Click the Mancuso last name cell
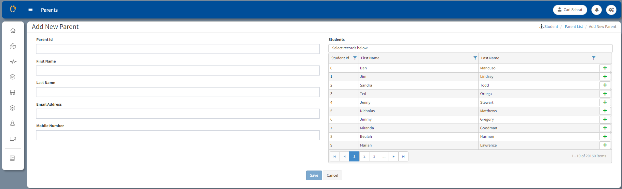 click(538, 68)
